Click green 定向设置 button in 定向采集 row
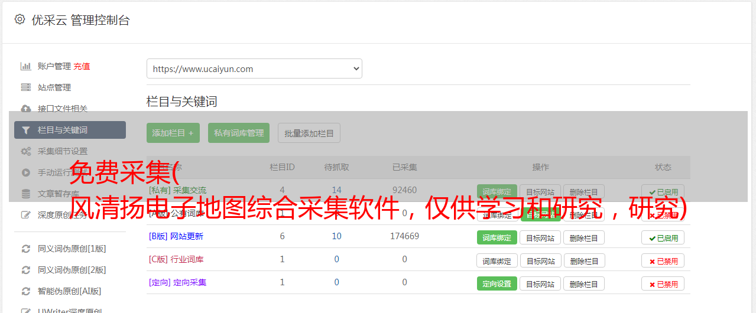This screenshot has width=756, height=313. [x=497, y=283]
